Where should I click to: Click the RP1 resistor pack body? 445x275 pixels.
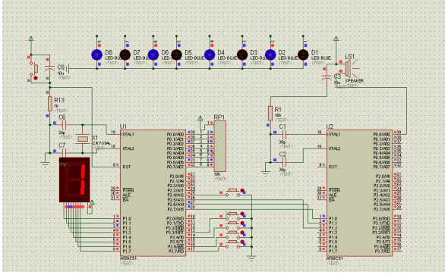click(x=220, y=146)
